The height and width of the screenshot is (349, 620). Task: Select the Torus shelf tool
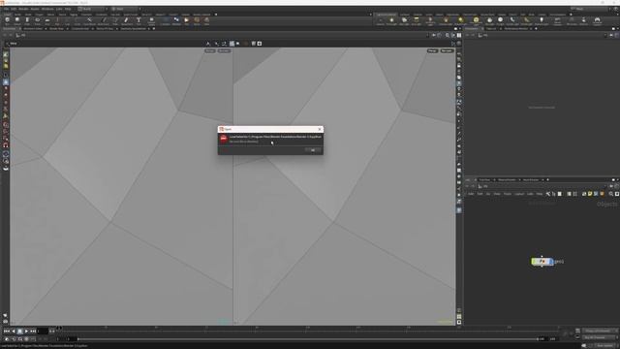pos(37,21)
